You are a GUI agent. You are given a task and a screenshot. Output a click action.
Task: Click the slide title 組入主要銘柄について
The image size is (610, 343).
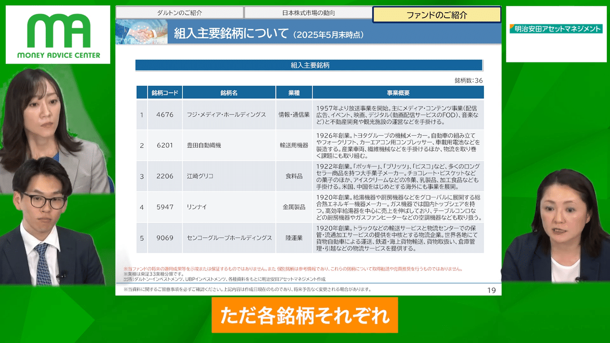click(232, 34)
